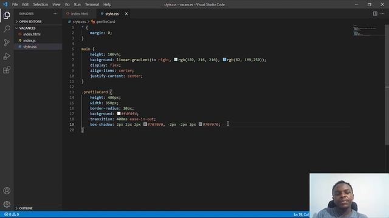Open the Explorer view in activity bar

pyautogui.click(x=7, y=15)
